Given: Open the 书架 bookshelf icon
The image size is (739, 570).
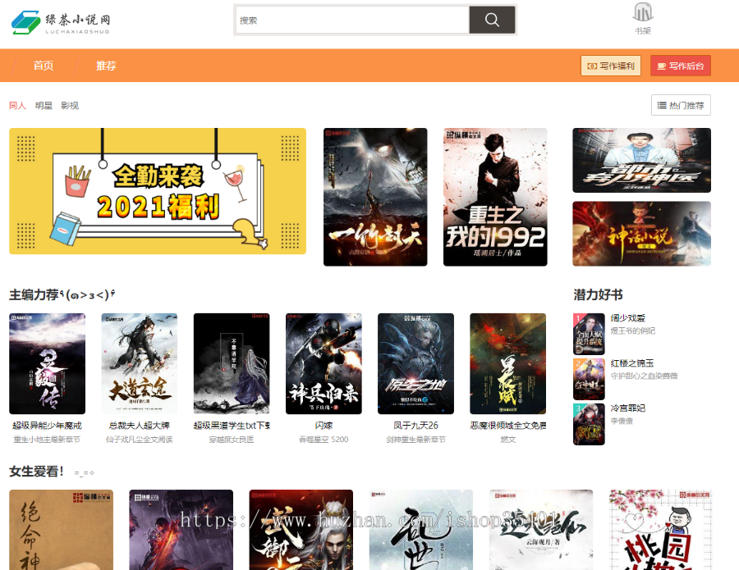Looking at the screenshot, I should (642, 19).
